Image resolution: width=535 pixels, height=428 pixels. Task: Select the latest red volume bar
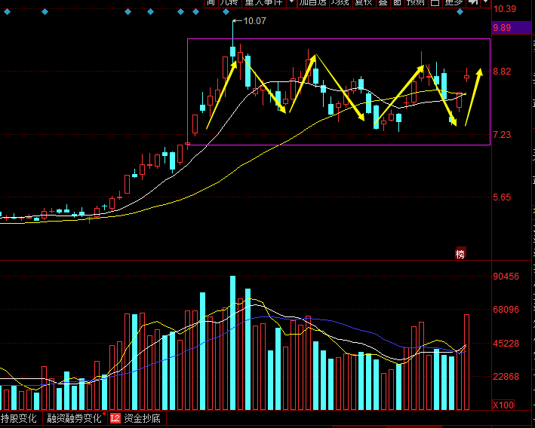(466, 362)
